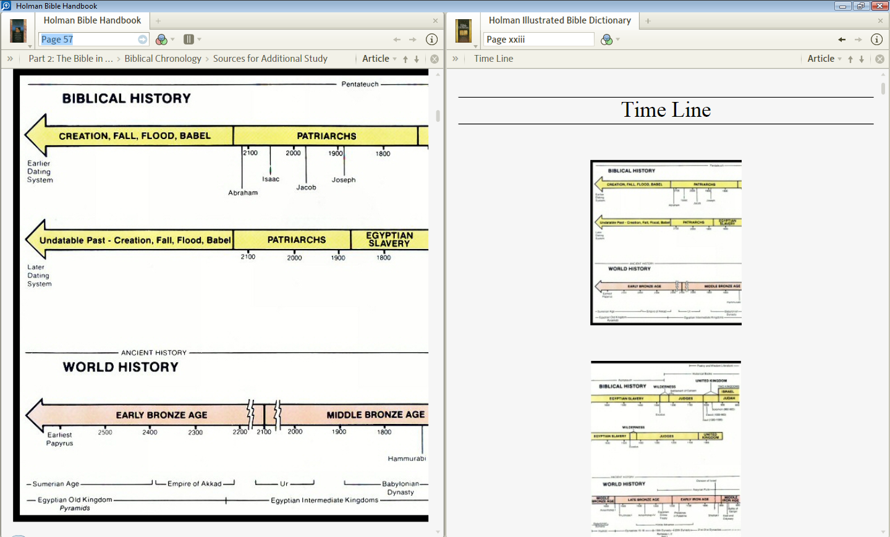The image size is (890, 537).
Task: Open visual filters in the Handbook panel
Action: tap(161, 40)
